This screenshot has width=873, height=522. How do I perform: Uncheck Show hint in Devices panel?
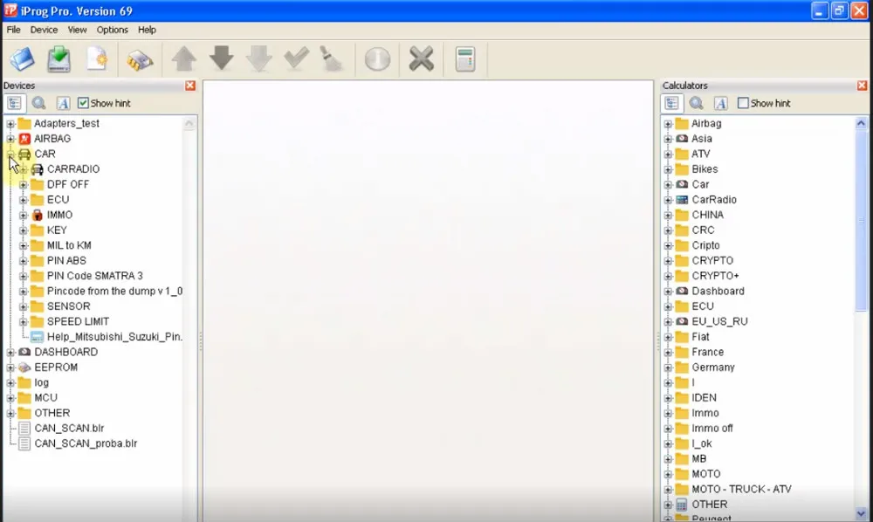83,103
